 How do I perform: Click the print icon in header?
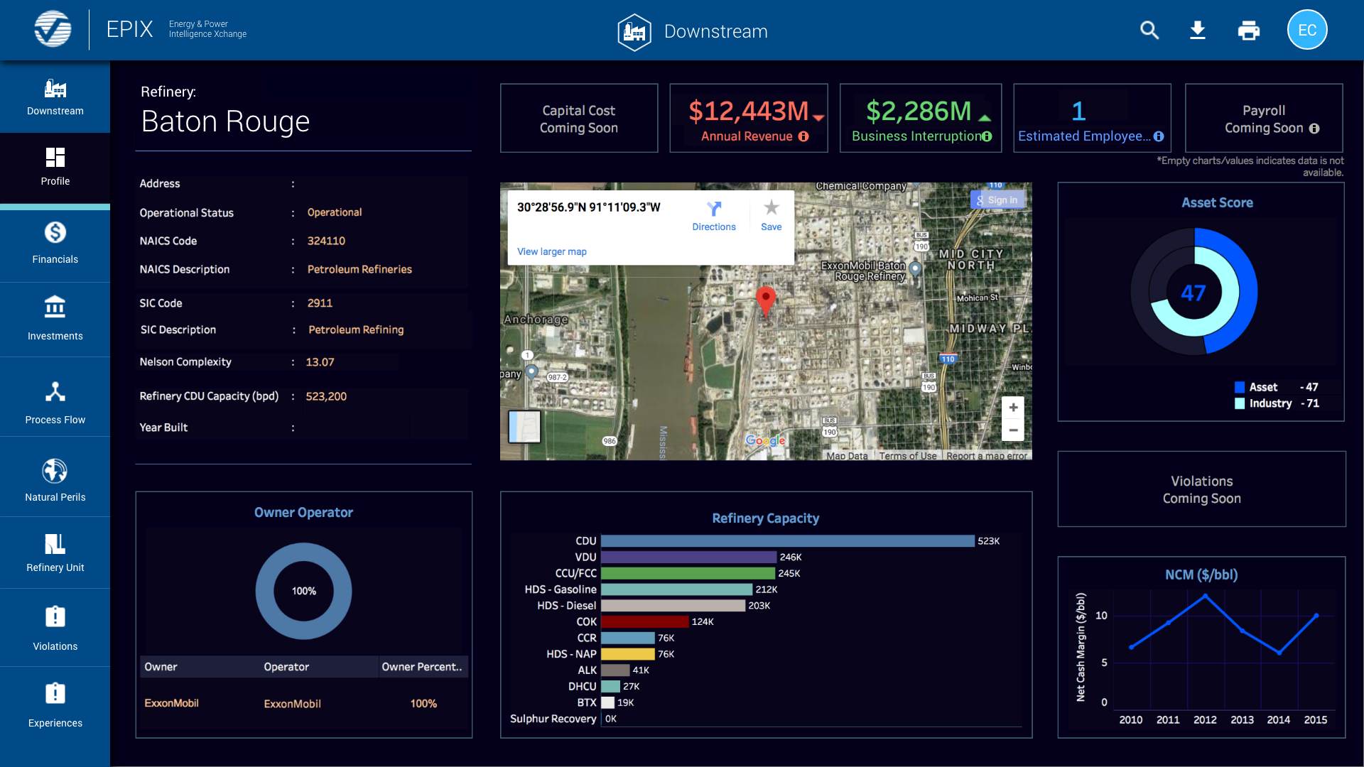tap(1248, 31)
